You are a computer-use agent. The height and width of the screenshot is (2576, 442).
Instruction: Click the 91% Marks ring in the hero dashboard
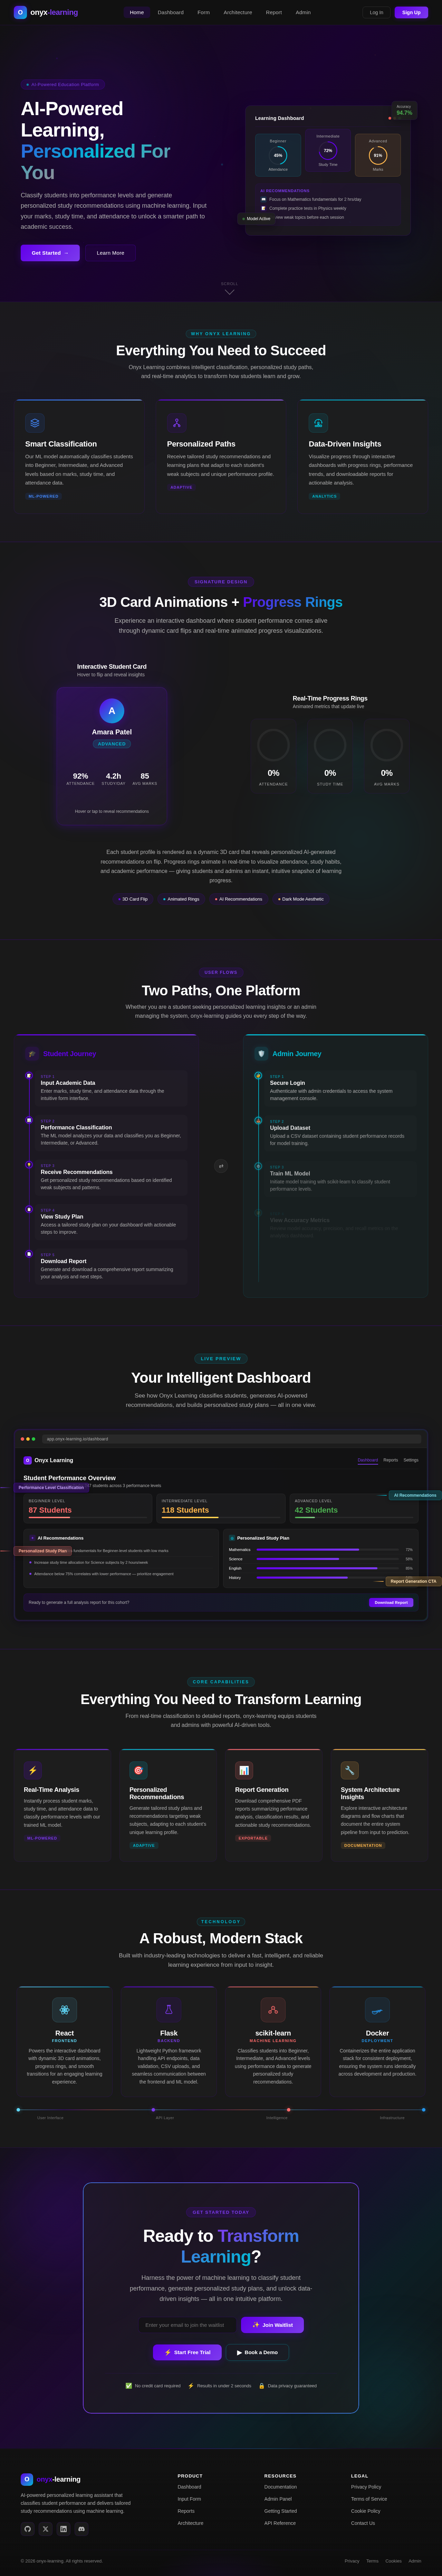[x=378, y=155]
